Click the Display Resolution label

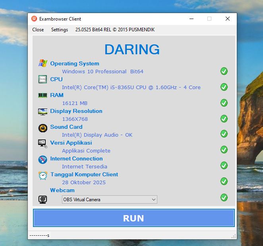pos(76,111)
